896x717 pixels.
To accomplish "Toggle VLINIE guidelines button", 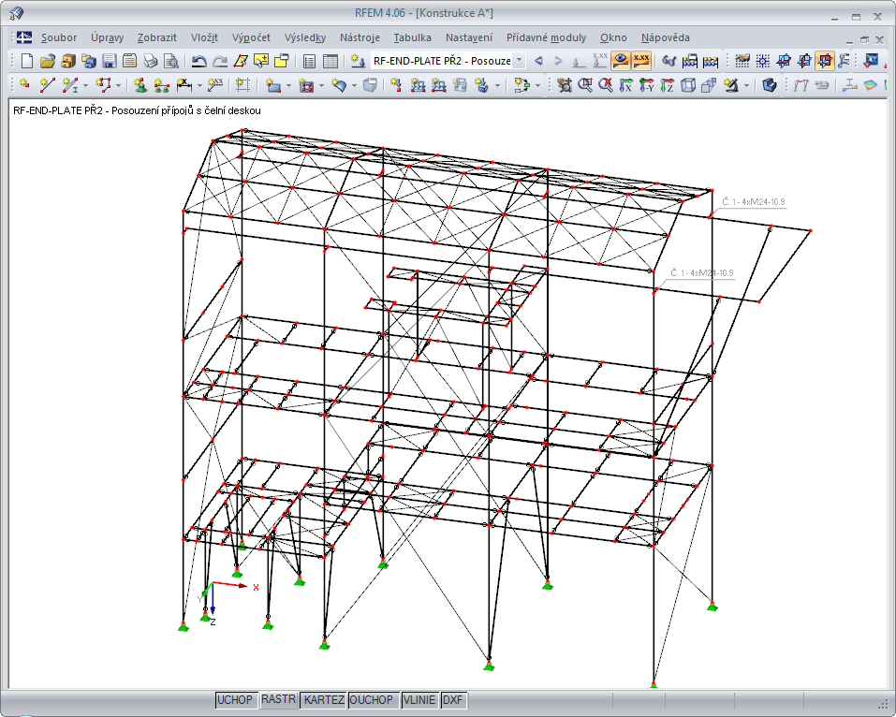I will point(419,700).
